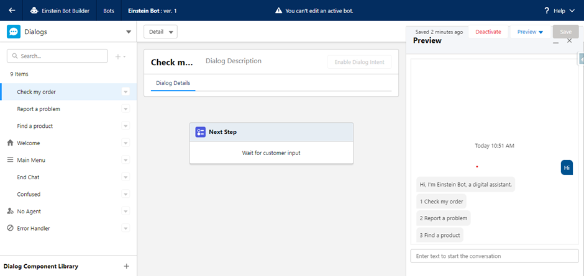The width and height of the screenshot is (584, 276).
Task: Open Error Handler row dropdown arrow
Action: click(x=125, y=228)
